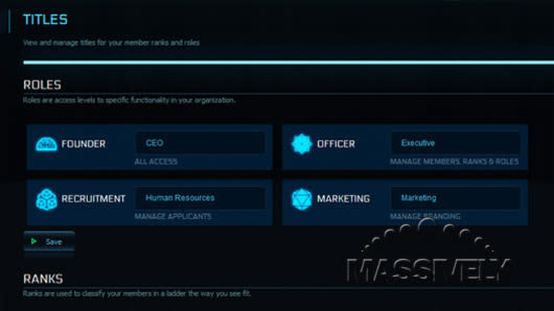Click the 'MANAGE BRANDING' description text
Image resolution: width=554 pixels, height=311 pixels.
[x=425, y=217]
